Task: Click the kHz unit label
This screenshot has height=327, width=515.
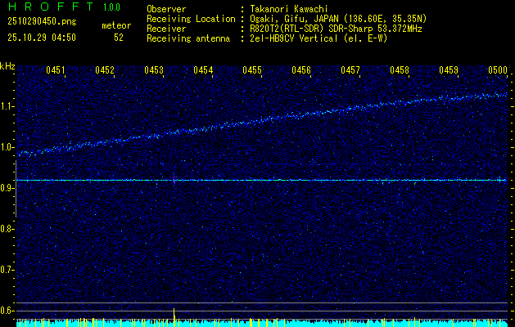Action: [8, 65]
